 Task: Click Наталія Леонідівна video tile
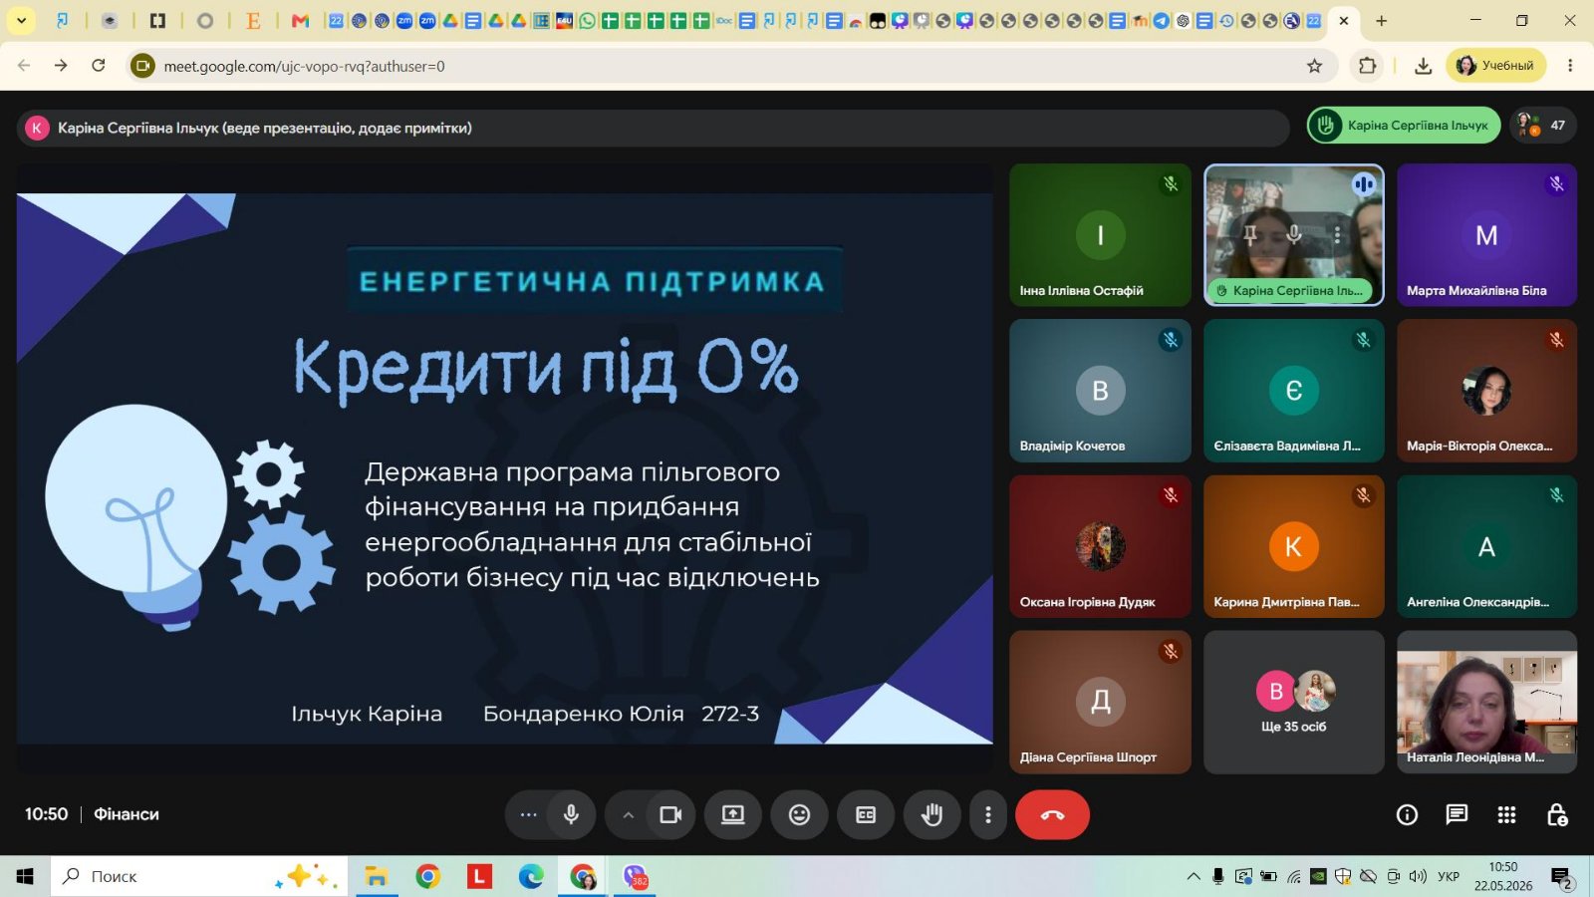1486,702
